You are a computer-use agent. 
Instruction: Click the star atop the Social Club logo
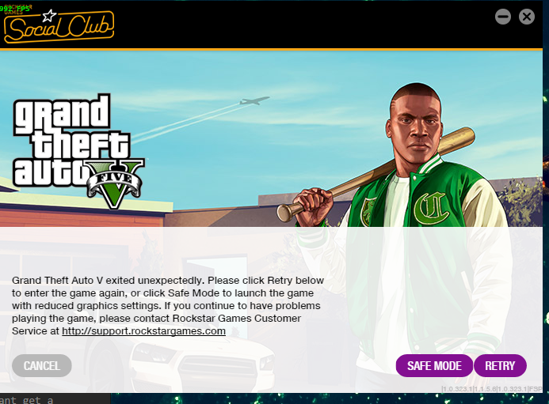[x=49, y=15]
